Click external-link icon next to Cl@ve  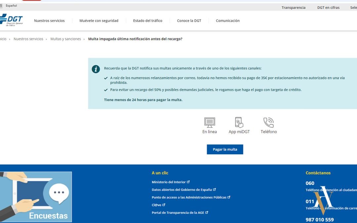pyautogui.click(x=164, y=205)
